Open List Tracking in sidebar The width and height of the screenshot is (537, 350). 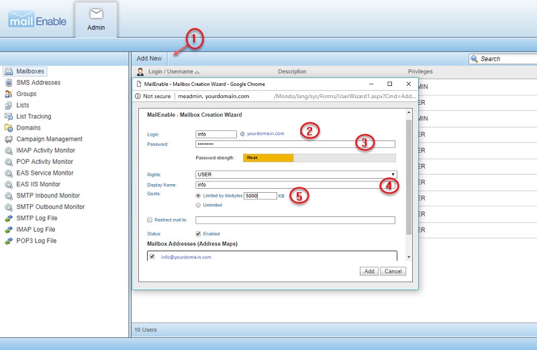34,116
